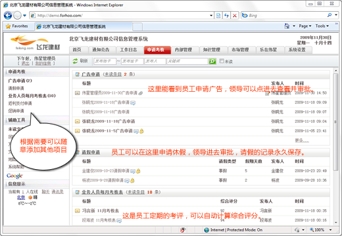342x236 pixels.
Task: Click the 我的信息 link
Action: (x=43, y=64)
